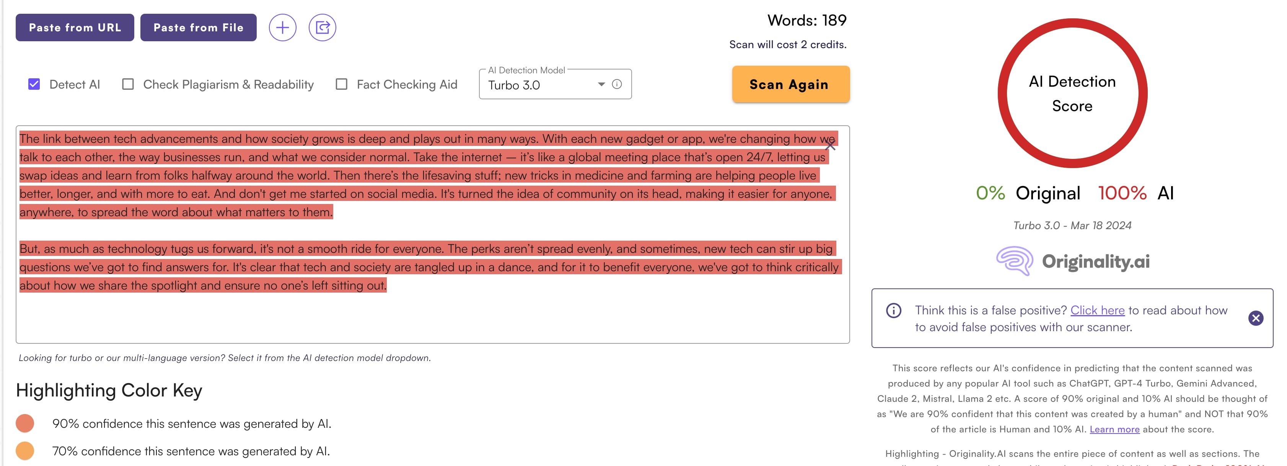Enable the Fact Checking Aid checkbox

click(341, 84)
